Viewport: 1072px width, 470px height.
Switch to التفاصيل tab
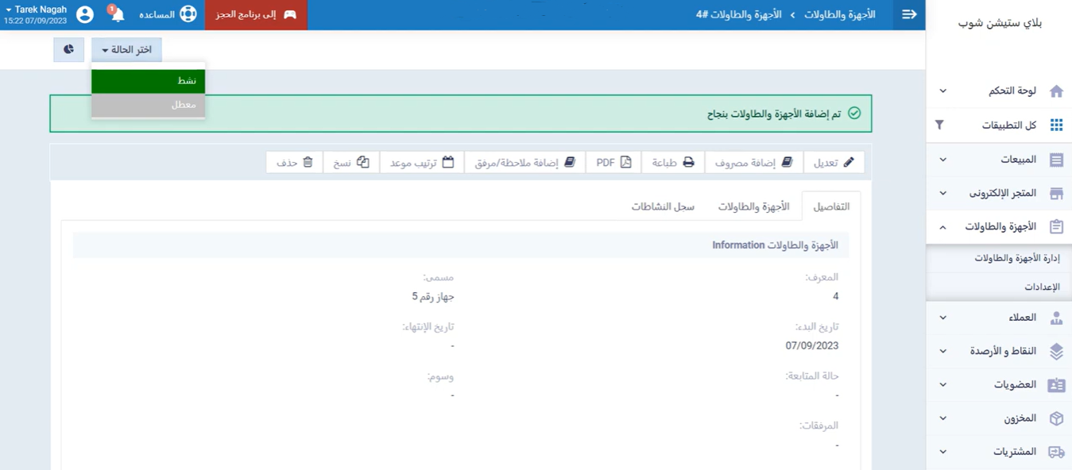click(x=830, y=206)
